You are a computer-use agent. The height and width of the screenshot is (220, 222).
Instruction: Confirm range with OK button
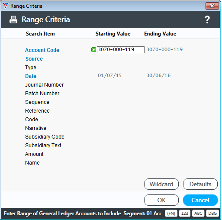[161, 200]
